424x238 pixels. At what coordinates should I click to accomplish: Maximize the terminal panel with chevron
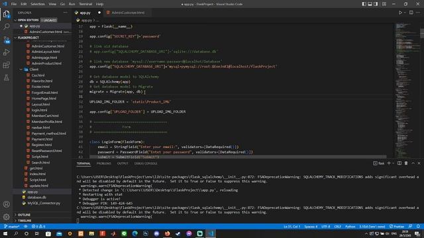[413, 163]
